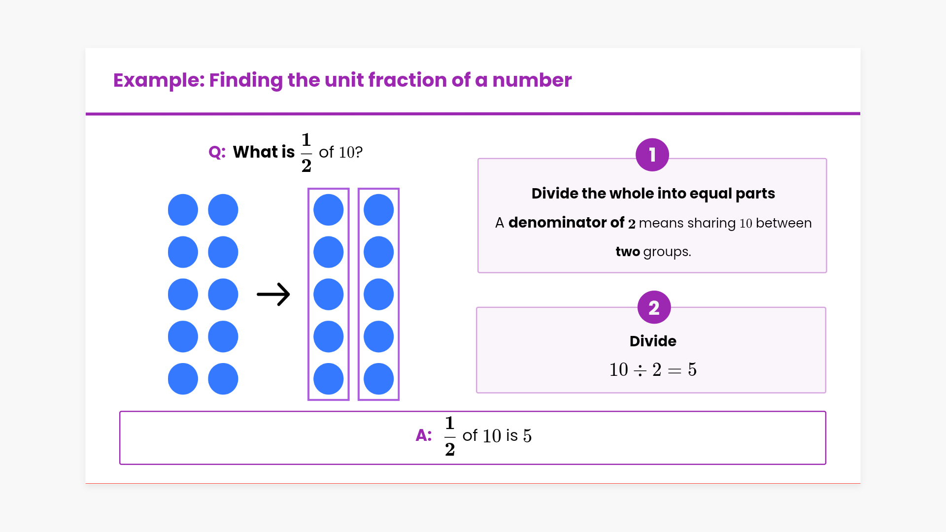Click the bold word "two" in step 1
This screenshot has width=946, height=532.
tap(627, 252)
